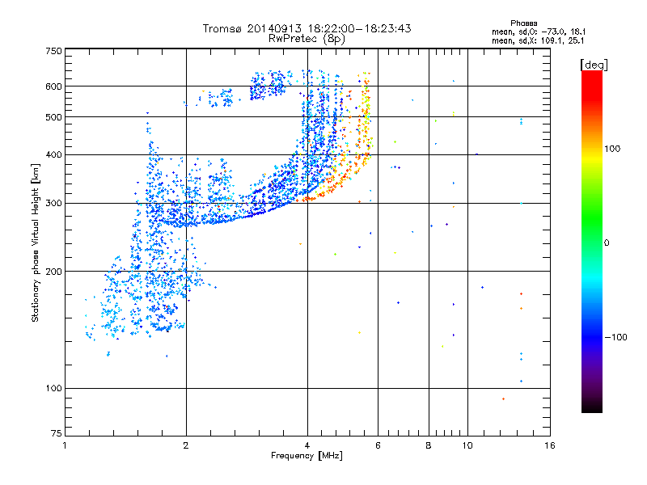Click the y-axis tick label '600'
Image resolution: width=647 pixels, height=485 pixels.
tap(53, 86)
